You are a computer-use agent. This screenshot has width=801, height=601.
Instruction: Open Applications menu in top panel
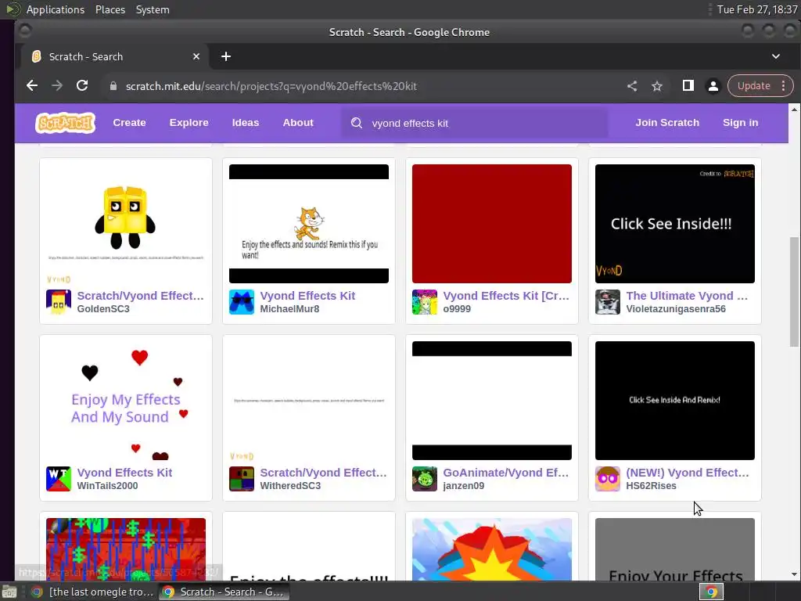coord(56,9)
